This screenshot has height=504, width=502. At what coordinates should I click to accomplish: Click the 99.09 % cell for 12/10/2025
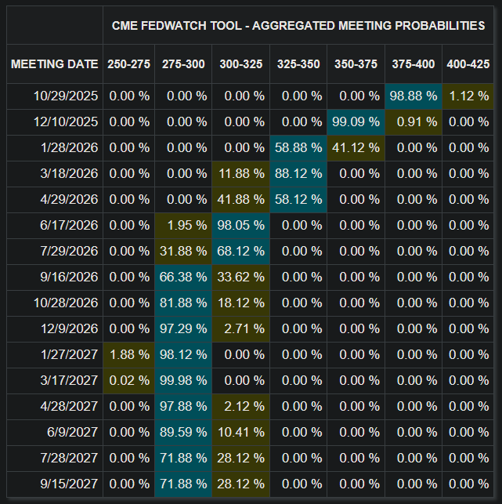pyautogui.click(x=356, y=122)
